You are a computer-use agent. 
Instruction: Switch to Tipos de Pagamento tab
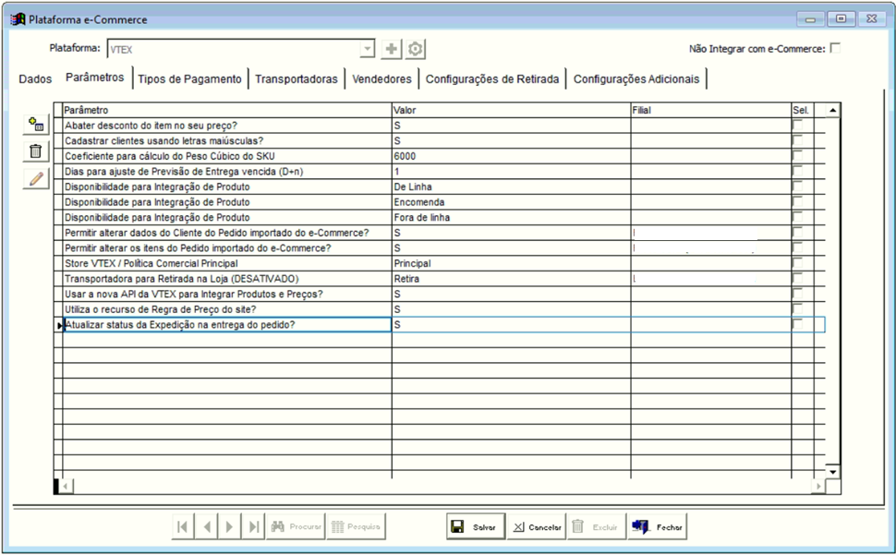(x=189, y=79)
